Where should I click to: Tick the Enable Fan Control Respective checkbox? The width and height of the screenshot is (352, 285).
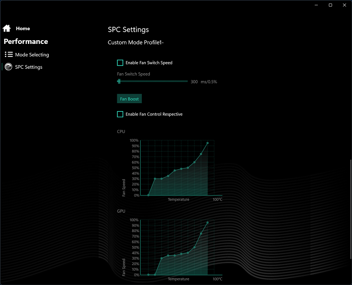[x=120, y=114]
